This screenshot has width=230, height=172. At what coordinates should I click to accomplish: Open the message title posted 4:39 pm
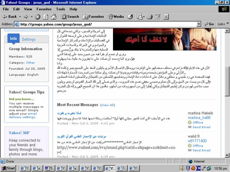82,136
